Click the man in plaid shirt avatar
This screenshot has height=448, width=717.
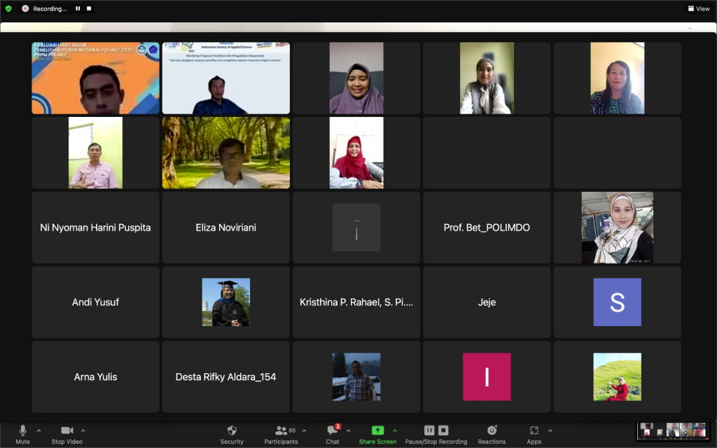pyautogui.click(x=356, y=377)
